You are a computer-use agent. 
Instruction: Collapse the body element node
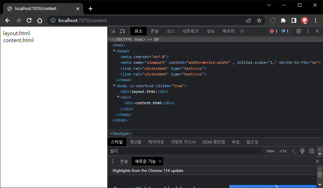pos(114,85)
